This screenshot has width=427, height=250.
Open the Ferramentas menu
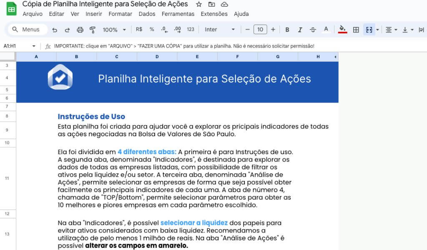[x=178, y=14]
